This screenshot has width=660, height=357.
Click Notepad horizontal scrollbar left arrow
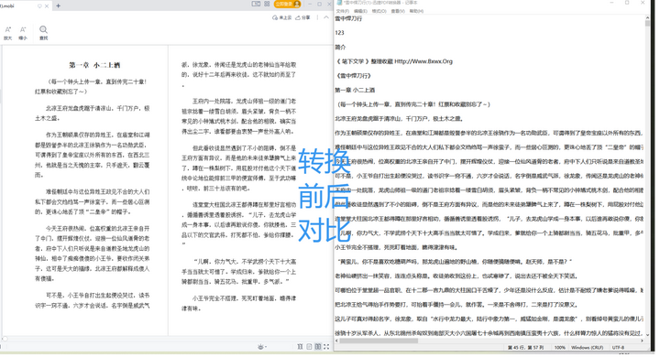(x=337, y=341)
